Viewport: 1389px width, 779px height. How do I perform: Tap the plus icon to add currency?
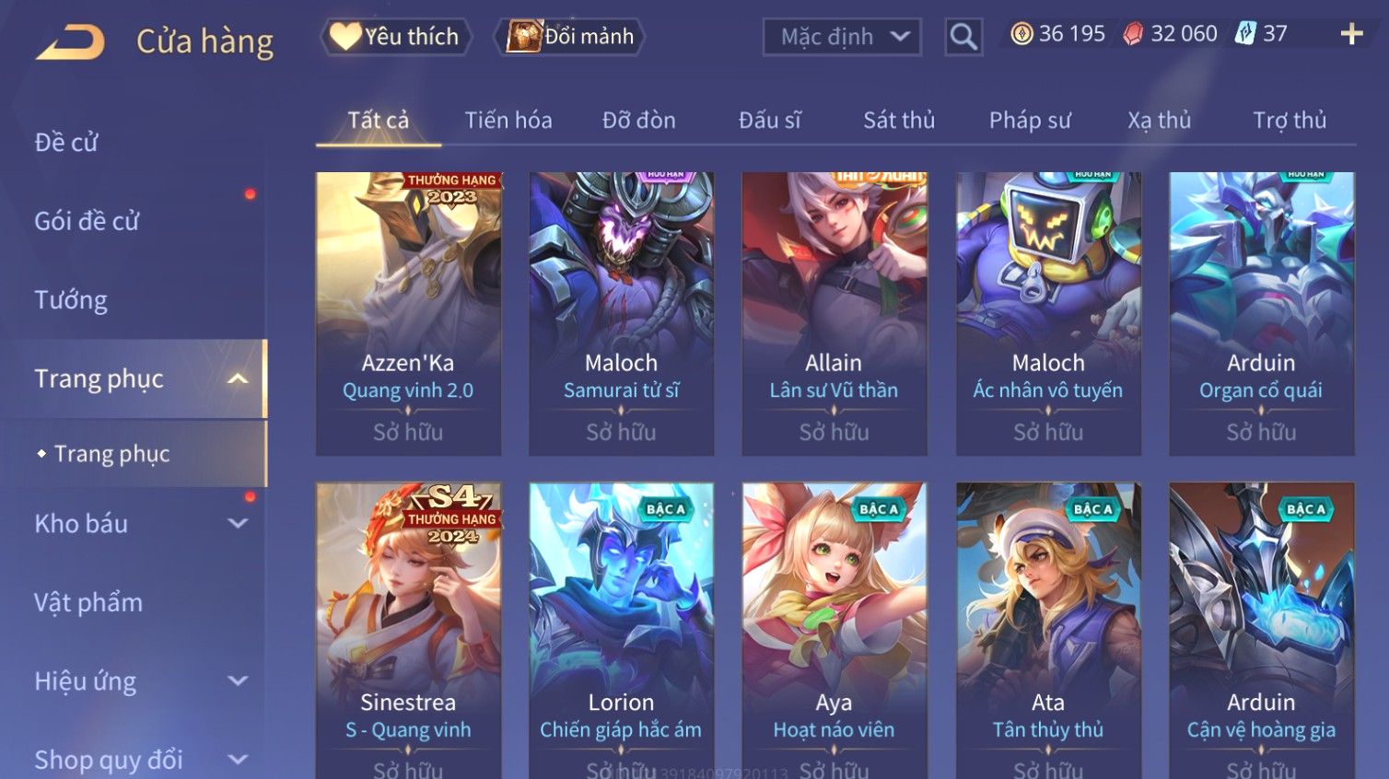[1351, 34]
